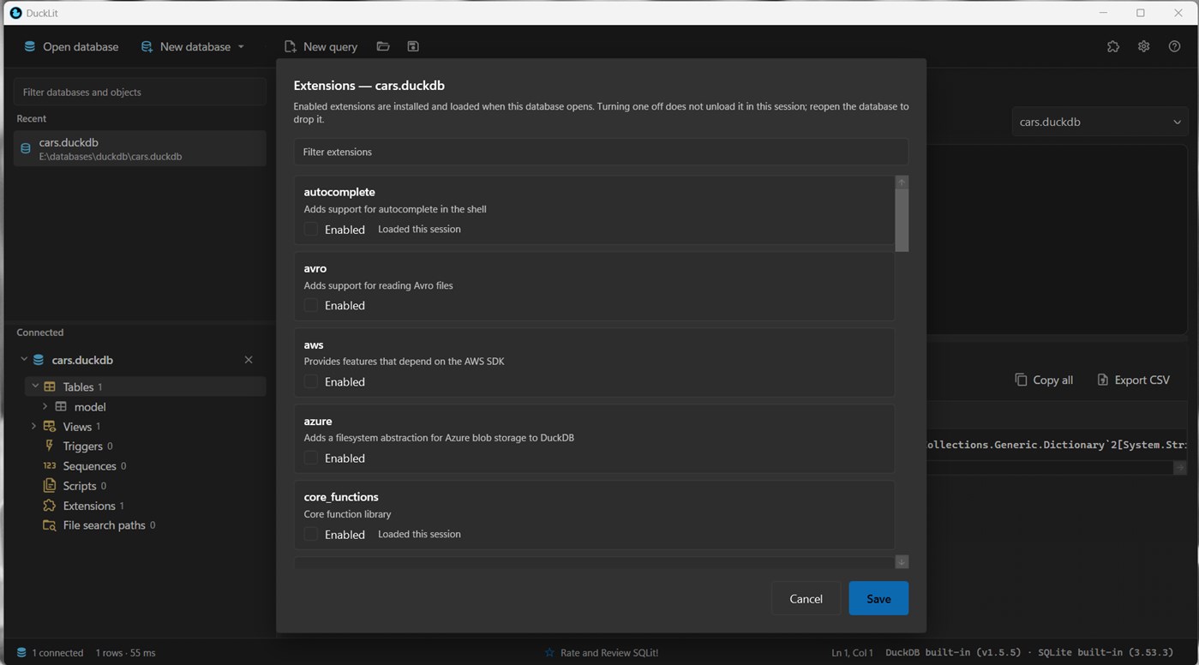Image resolution: width=1199 pixels, height=665 pixels.
Task: Click the Save button
Action: pos(878,598)
